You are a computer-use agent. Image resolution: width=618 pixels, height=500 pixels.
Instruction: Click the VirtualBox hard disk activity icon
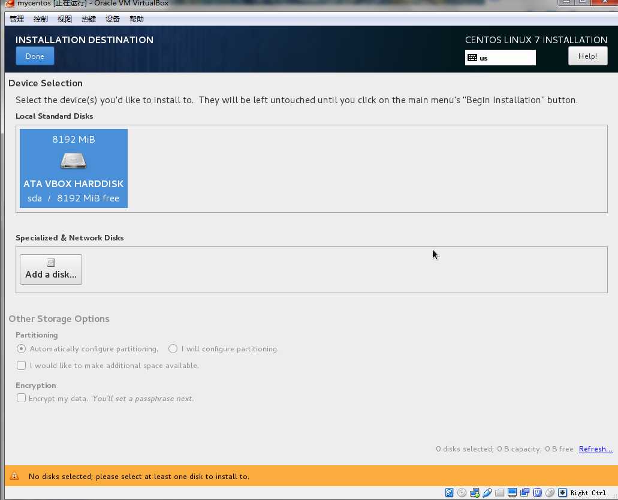pos(450,493)
